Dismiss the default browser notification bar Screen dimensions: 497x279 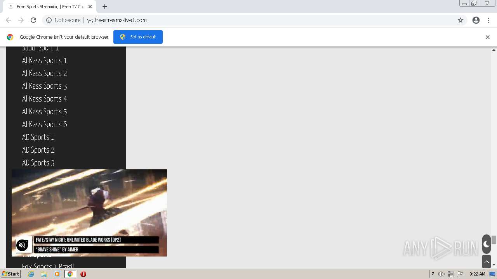[488, 37]
